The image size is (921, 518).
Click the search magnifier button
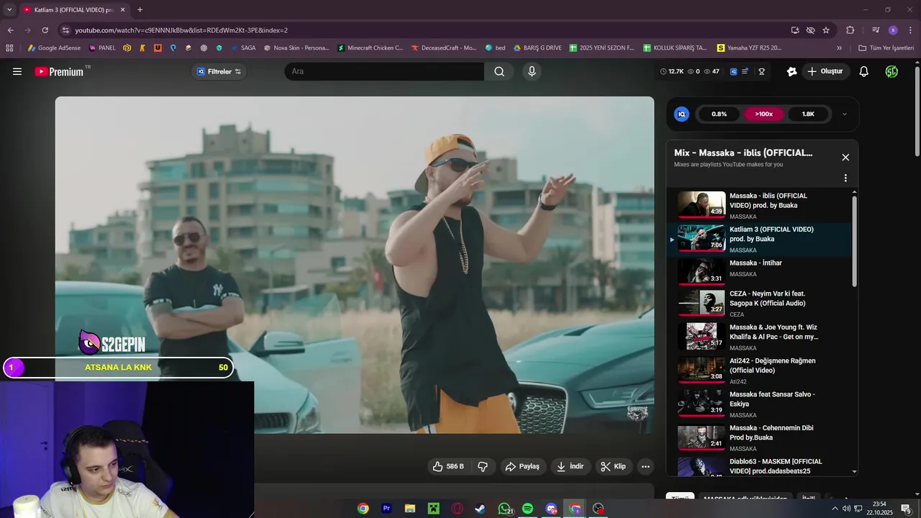[x=499, y=71]
